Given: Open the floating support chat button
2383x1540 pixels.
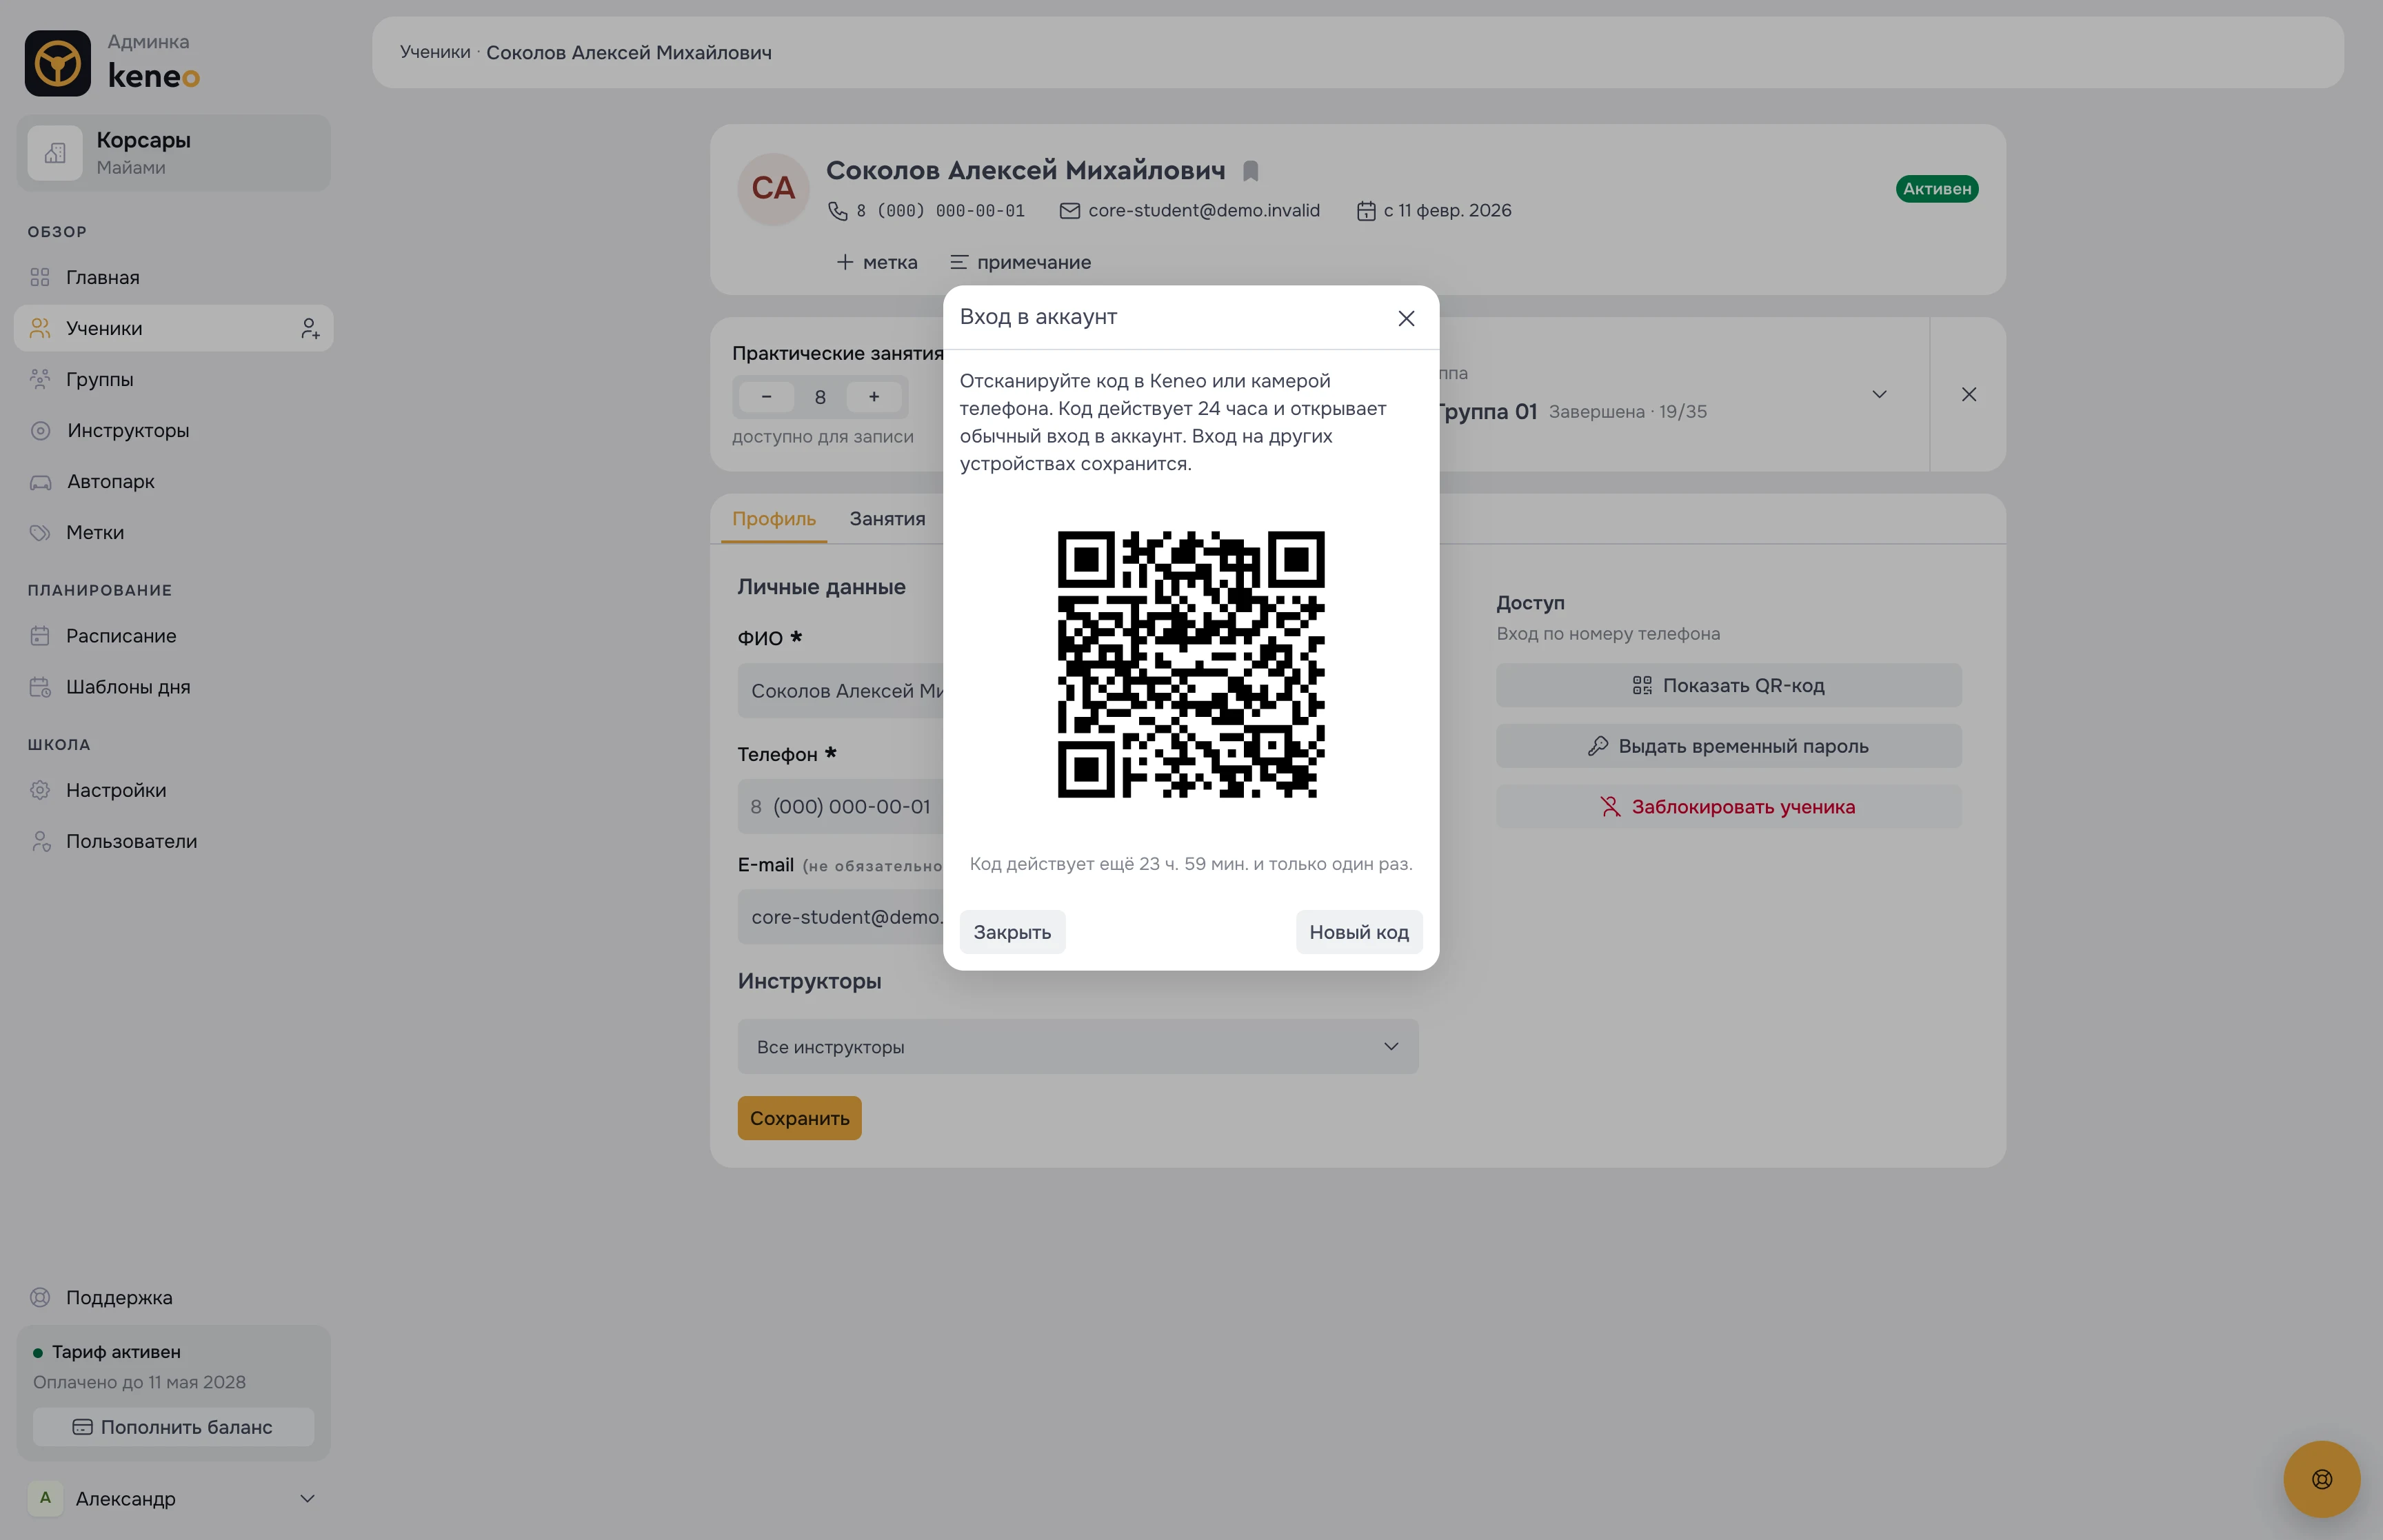Looking at the screenshot, I should [x=2322, y=1479].
